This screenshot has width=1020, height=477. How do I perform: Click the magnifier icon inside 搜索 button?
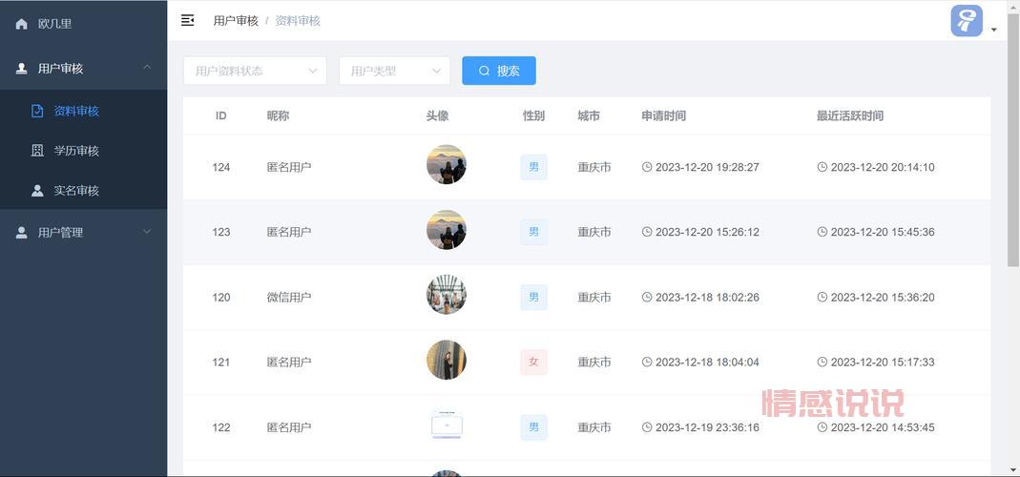(x=484, y=71)
